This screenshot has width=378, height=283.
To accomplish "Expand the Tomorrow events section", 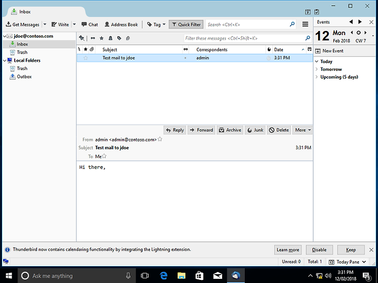I will click(317, 69).
